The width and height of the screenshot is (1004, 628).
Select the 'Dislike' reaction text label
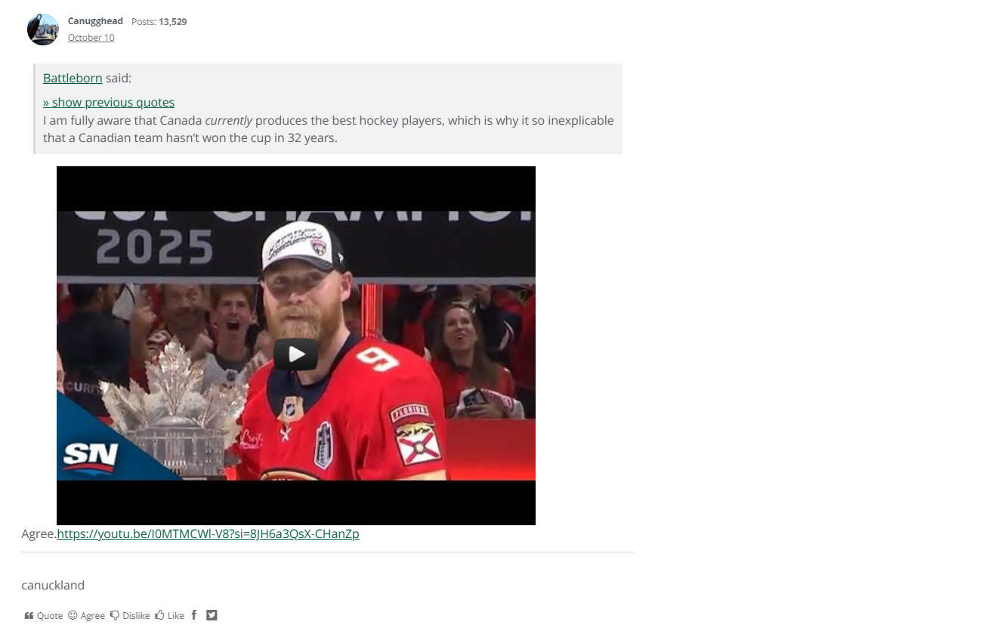[x=136, y=616]
